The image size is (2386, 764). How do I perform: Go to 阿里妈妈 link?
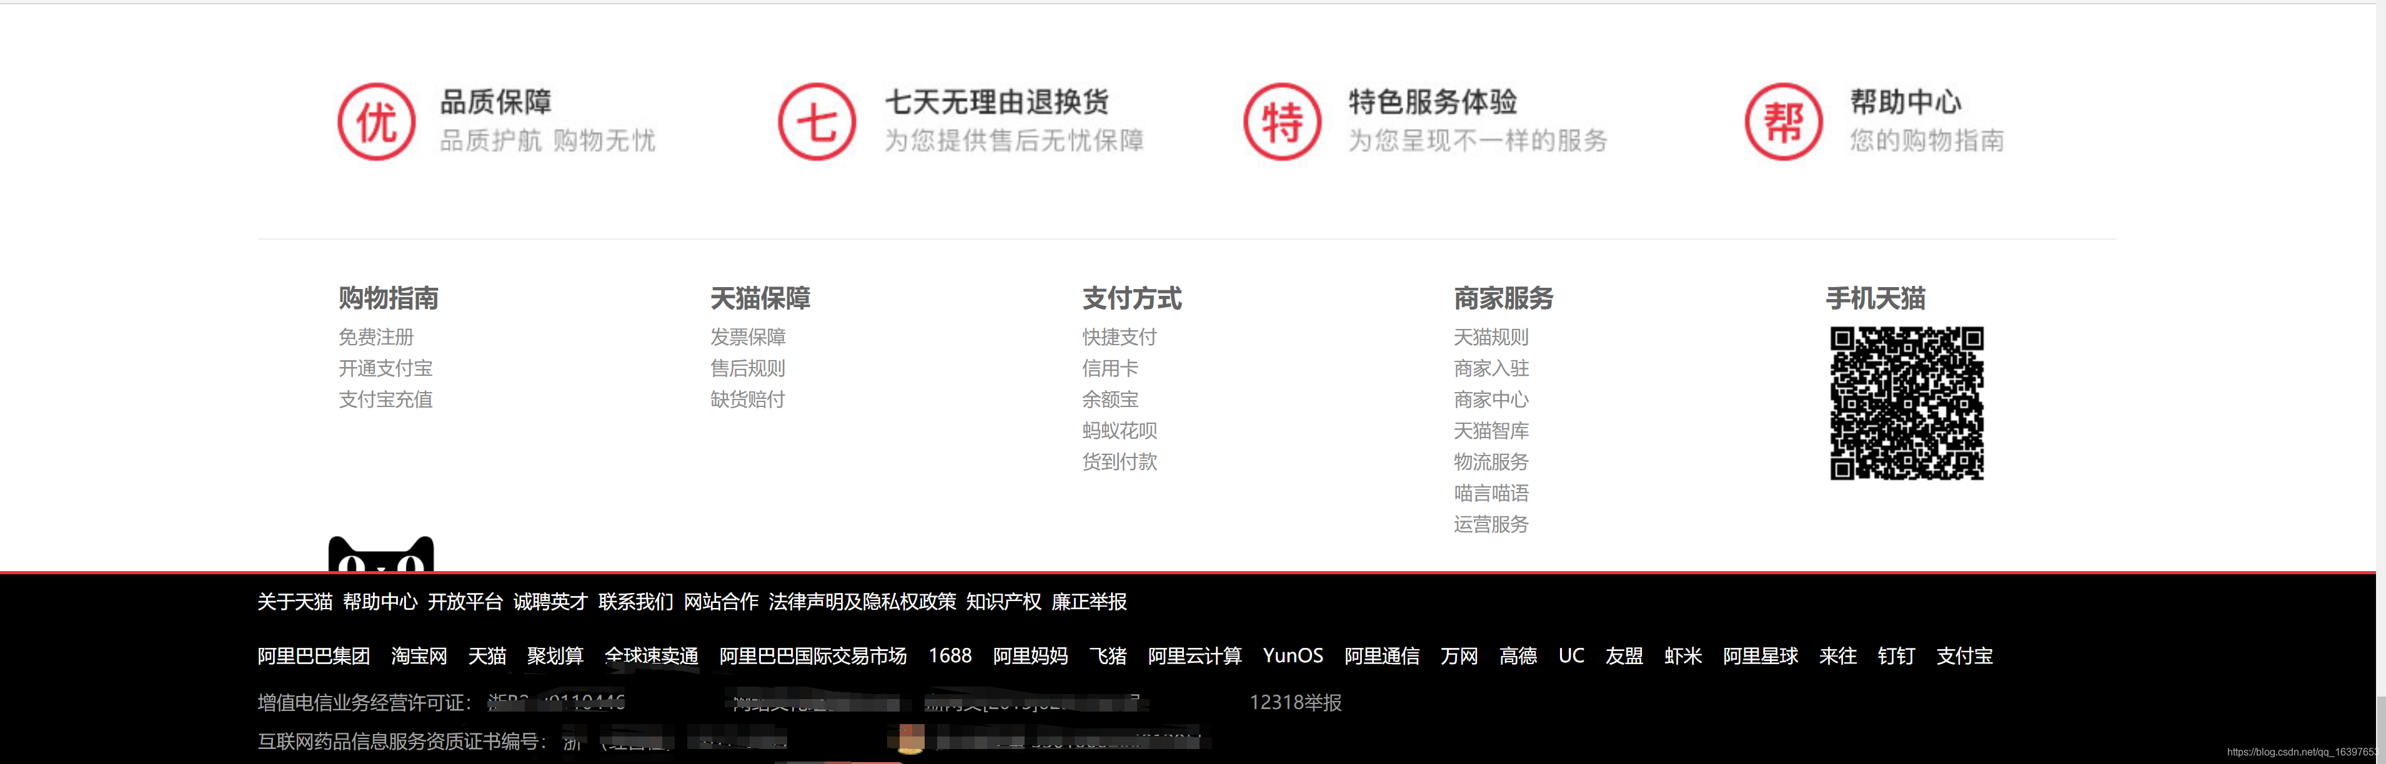1030,656
